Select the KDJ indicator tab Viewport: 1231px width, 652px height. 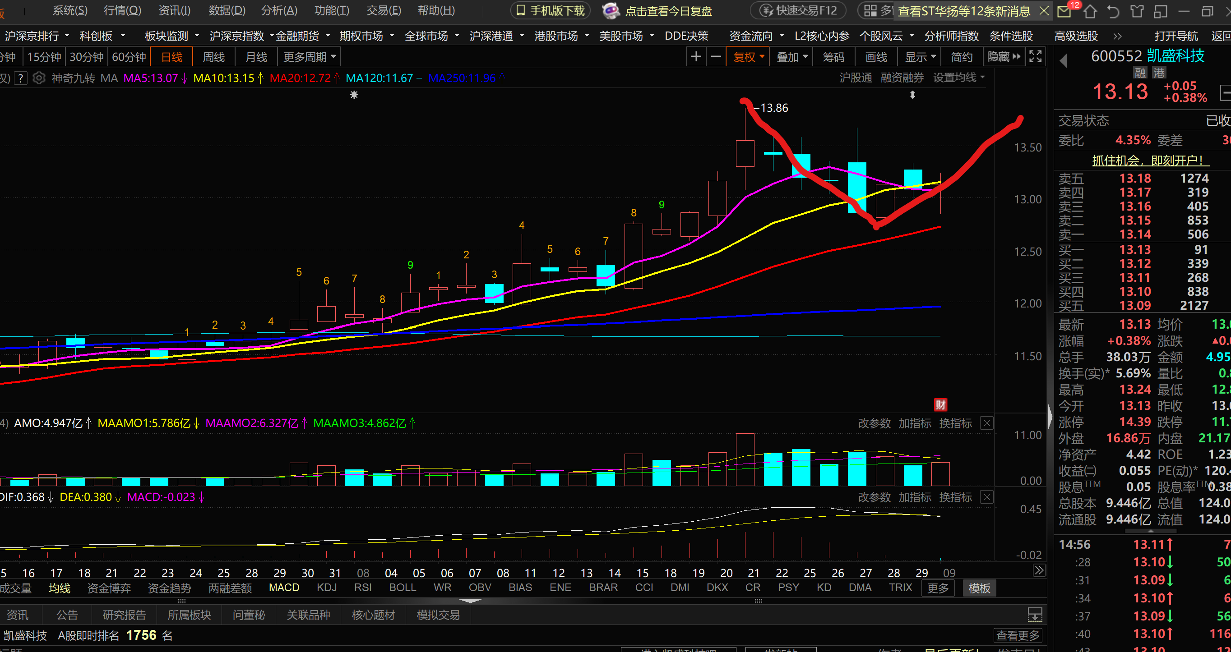(326, 588)
